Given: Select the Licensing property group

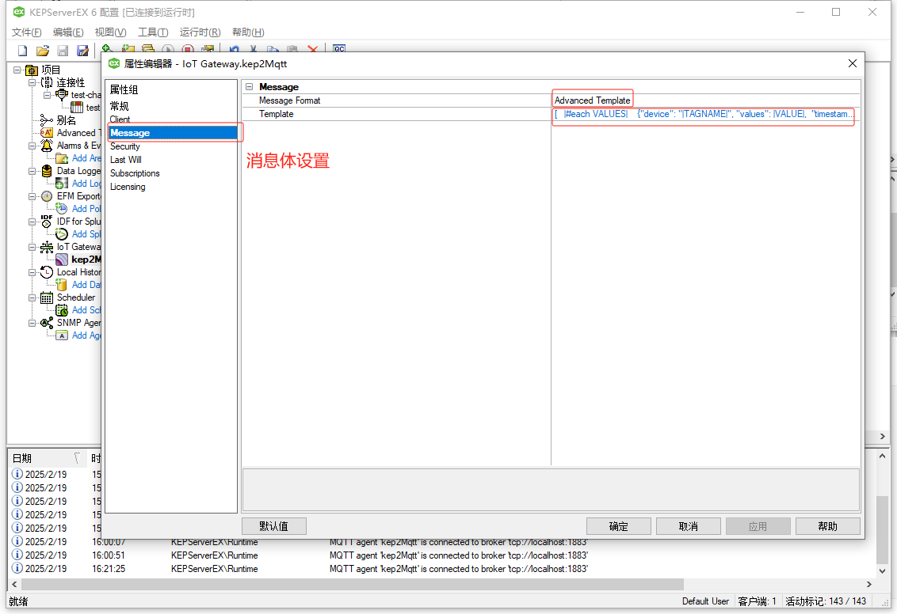Looking at the screenshot, I should coord(128,187).
